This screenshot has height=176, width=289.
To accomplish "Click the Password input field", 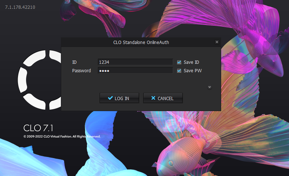I will tap(135, 71).
